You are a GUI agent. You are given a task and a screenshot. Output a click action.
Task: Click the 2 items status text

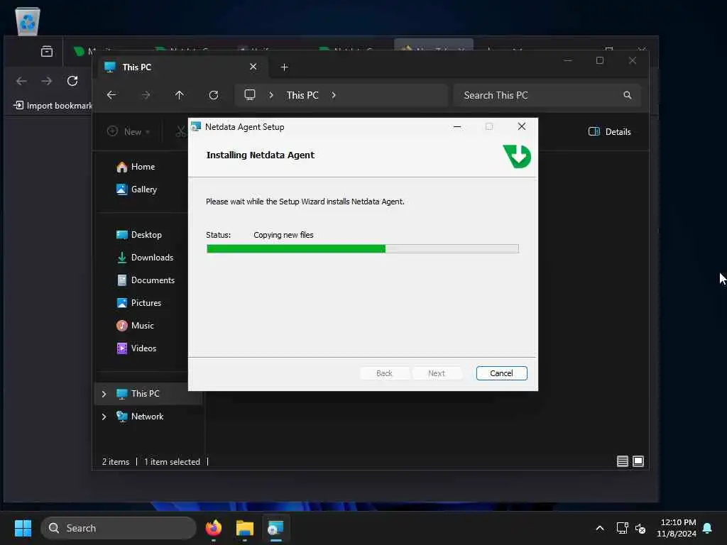point(116,461)
